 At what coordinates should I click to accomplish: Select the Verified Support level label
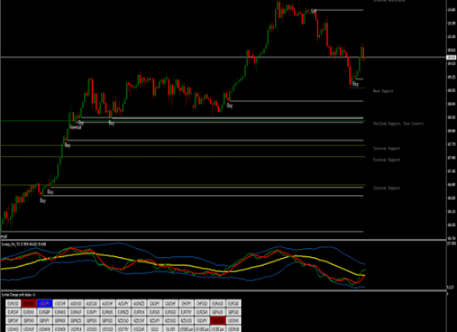point(398,124)
